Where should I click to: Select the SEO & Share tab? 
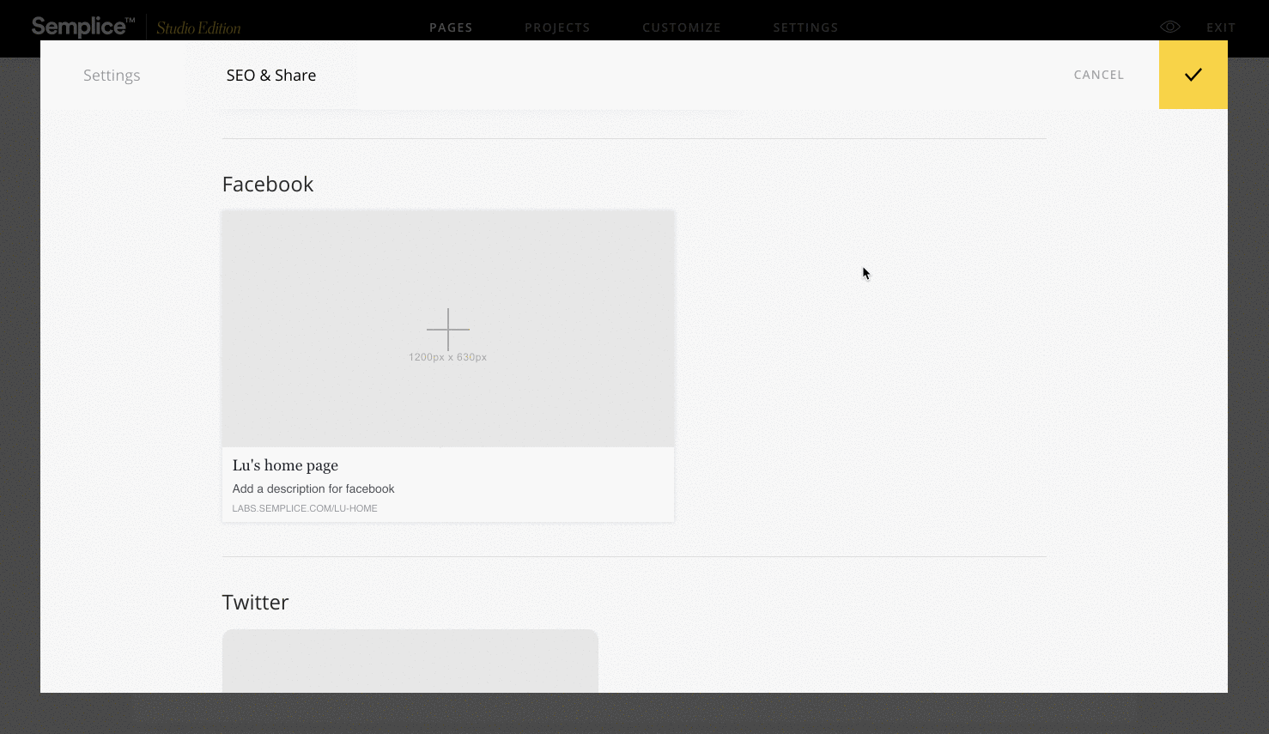[271, 76]
